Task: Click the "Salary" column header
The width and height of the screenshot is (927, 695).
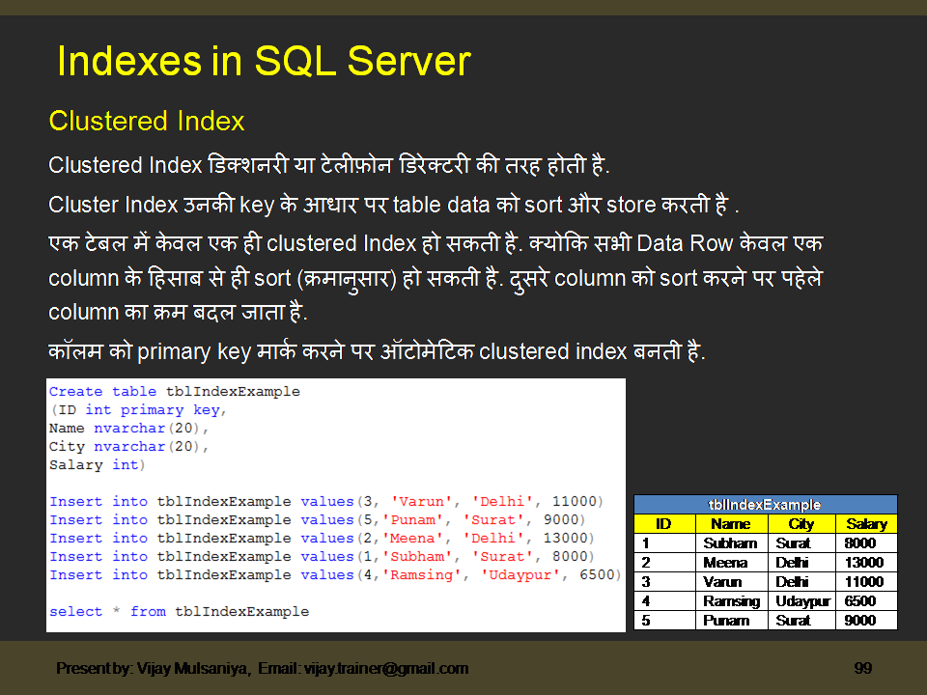Action: tap(865, 524)
